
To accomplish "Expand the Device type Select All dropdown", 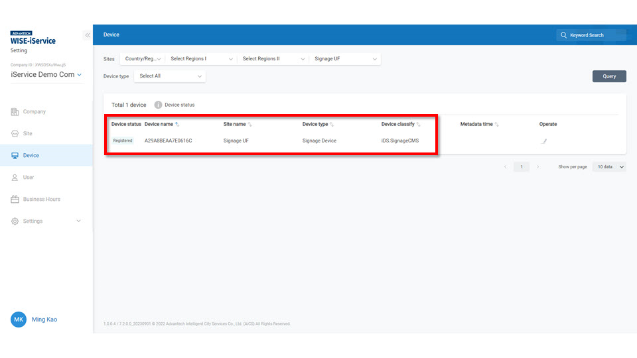I will 170,76.
